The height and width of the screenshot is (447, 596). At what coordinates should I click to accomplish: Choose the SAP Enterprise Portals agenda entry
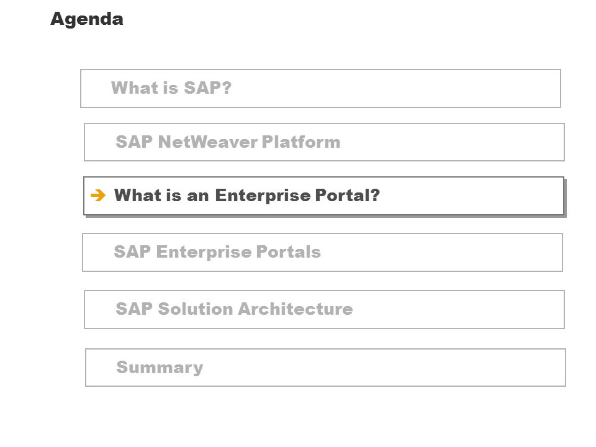point(322,253)
